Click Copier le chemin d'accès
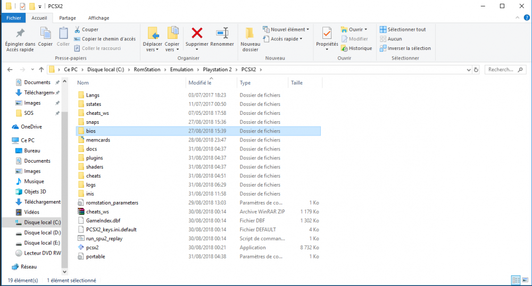532x286 pixels. pyautogui.click(x=104, y=39)
